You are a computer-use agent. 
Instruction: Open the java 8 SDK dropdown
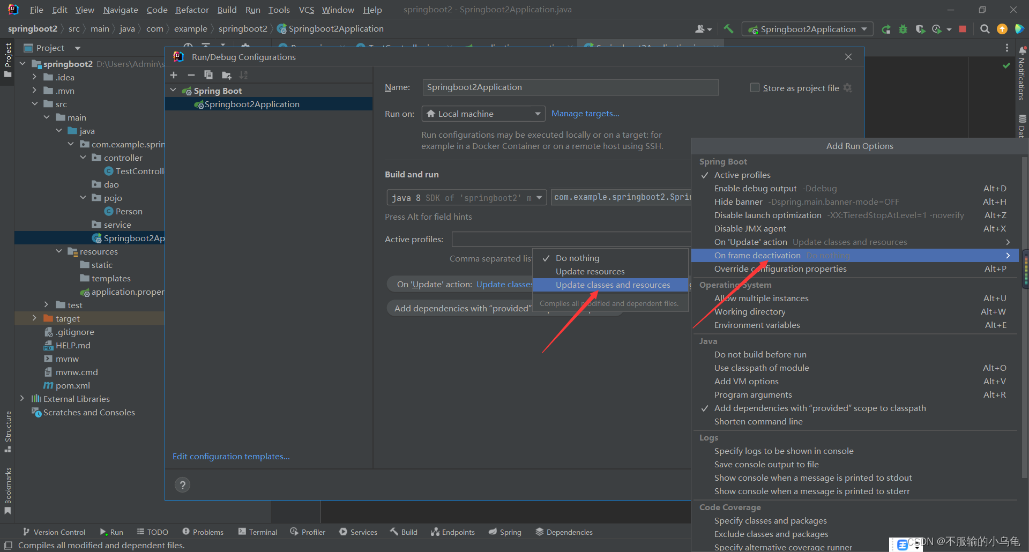[466, 198]
